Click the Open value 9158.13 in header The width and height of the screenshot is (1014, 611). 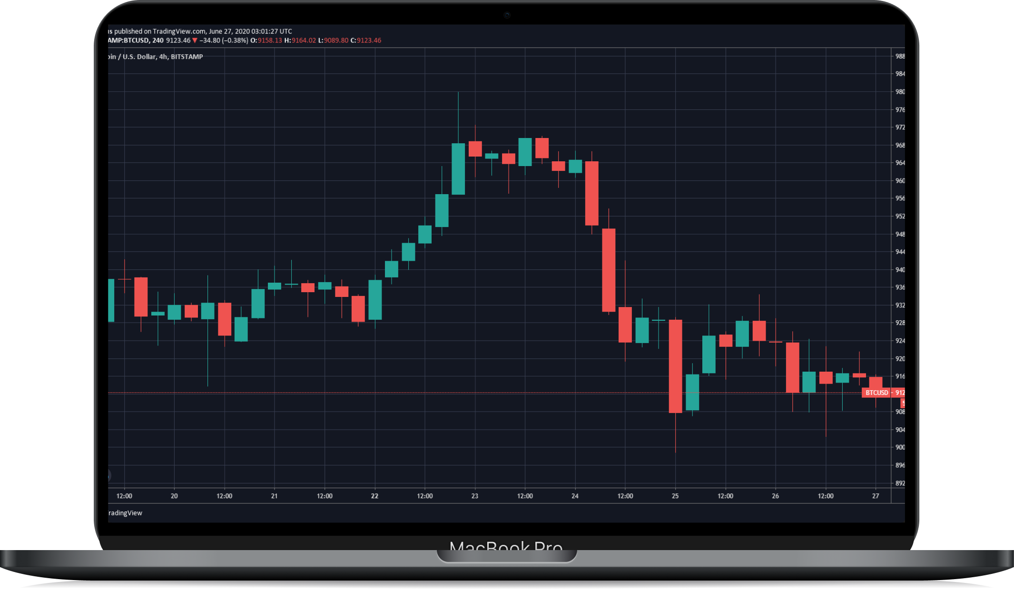(269, 40)
